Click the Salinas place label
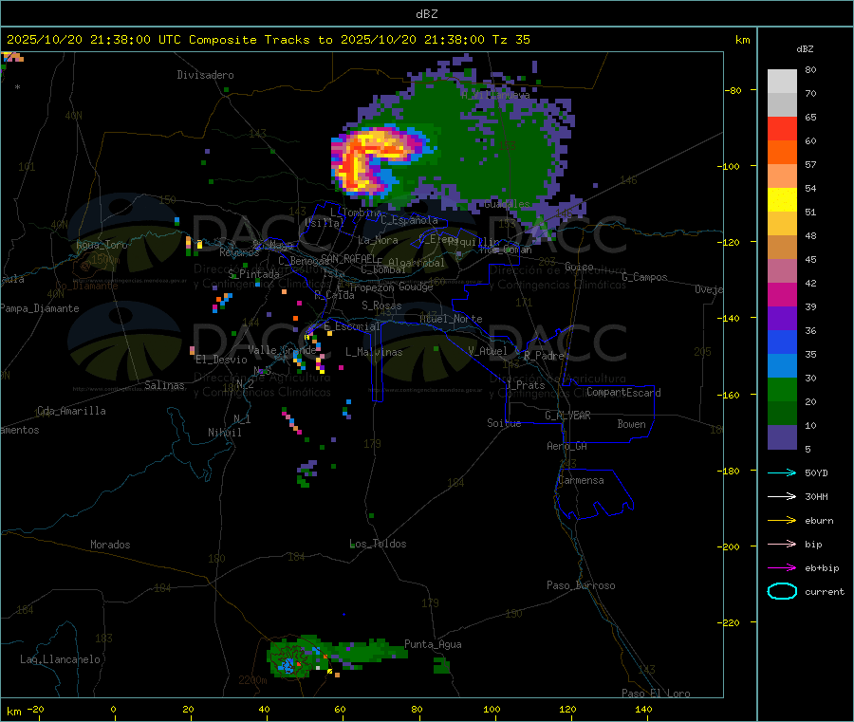 (164, 385)
